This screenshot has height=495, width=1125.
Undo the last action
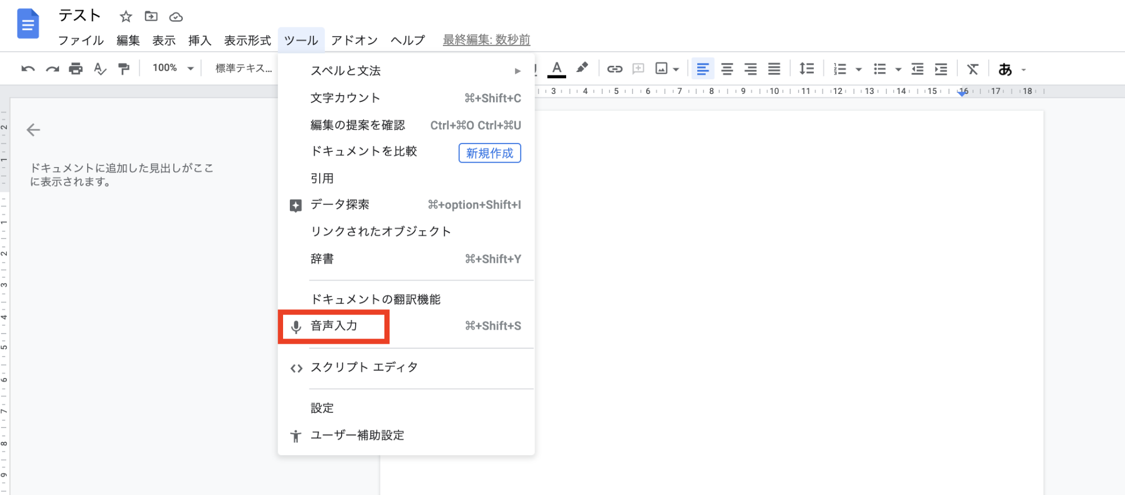(x=28, y=69)
